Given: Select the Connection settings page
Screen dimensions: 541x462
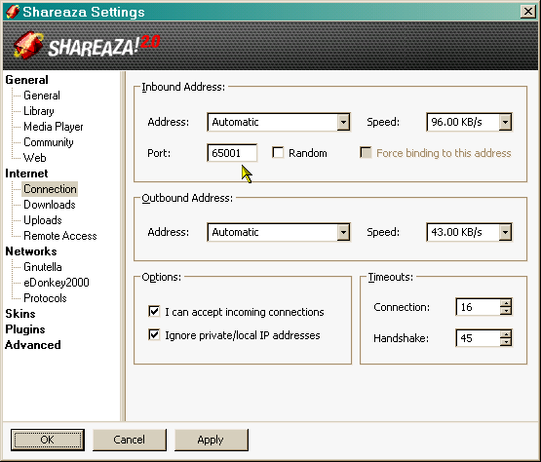Looking at the screenshot, I should click(x=50, y=189).
